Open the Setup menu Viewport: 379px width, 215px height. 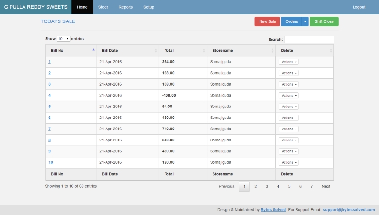point(149,7)
